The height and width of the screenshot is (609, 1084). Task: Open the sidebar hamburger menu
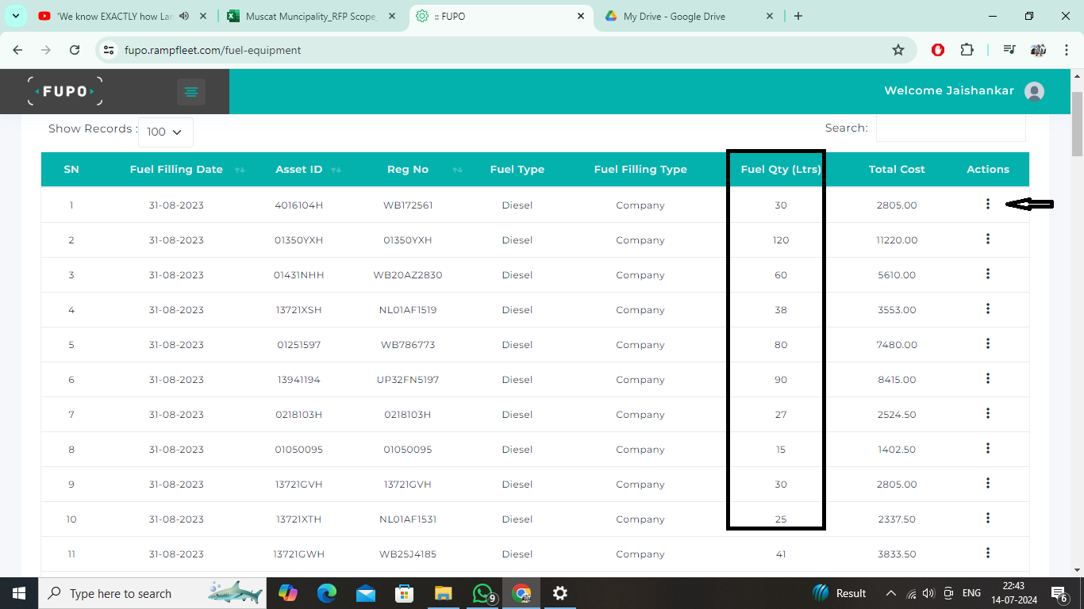coord(190,91)
